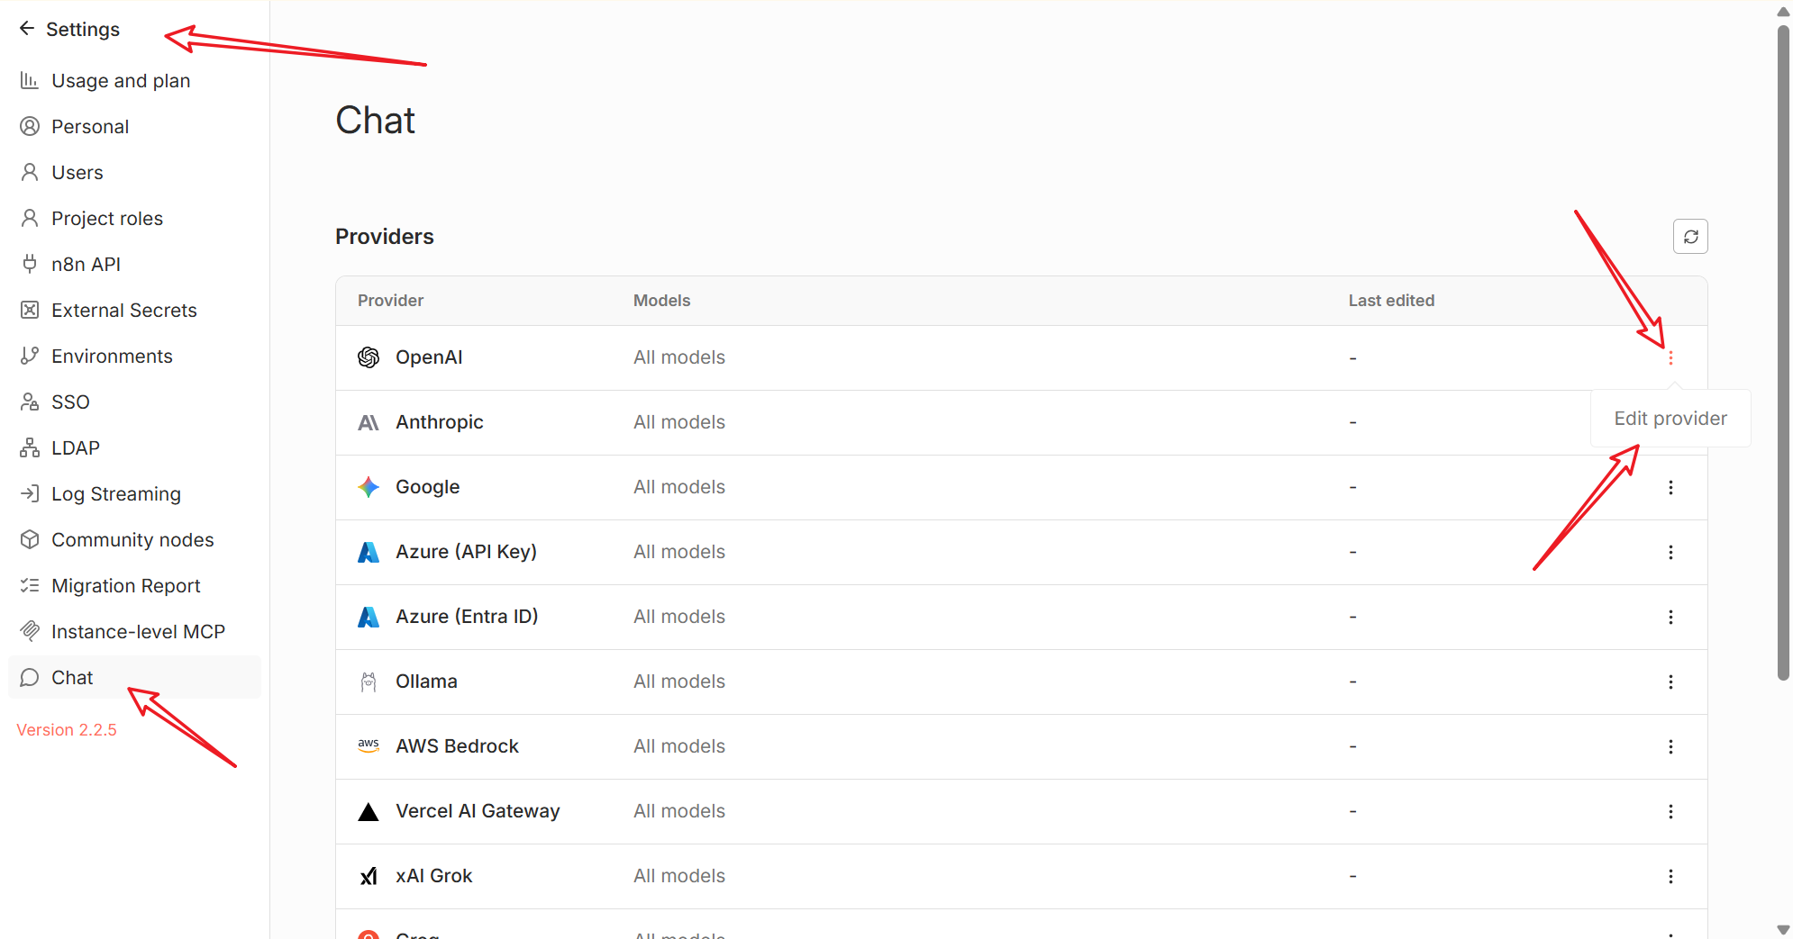This screenshot has height=939, width=1793.
Task: Click the Vercel AI Gateway triangle logo
Action: pyautogui.click(x=369, y=811)
